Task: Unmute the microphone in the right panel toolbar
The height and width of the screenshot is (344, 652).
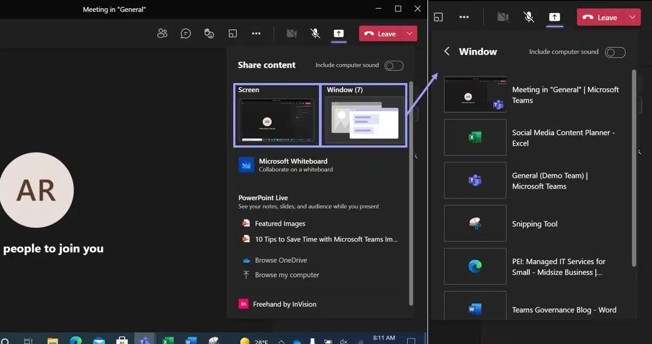Action: 529,17
